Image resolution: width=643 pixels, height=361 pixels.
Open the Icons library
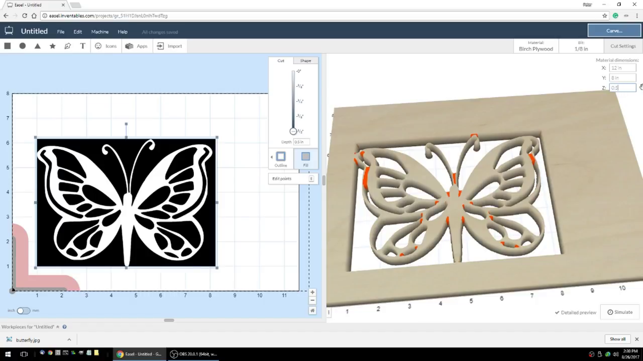[105, 46]
